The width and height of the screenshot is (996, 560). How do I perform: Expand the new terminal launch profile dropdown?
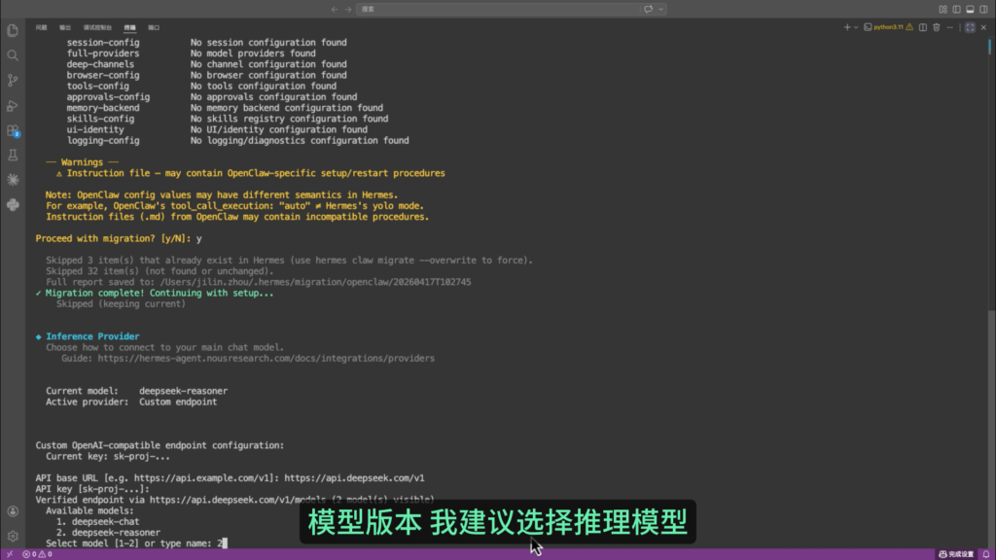pos(856,27)
